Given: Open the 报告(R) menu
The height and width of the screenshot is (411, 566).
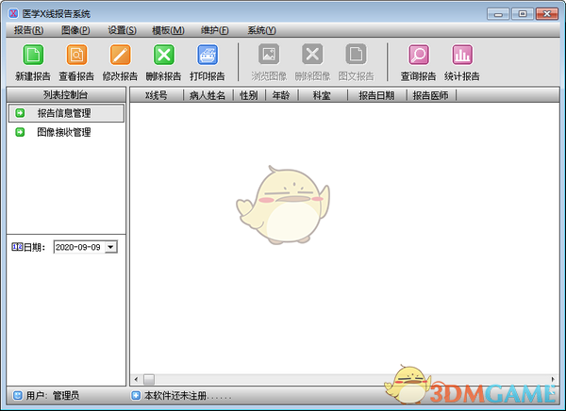Looking at the screenshot, I should (28, 30).
